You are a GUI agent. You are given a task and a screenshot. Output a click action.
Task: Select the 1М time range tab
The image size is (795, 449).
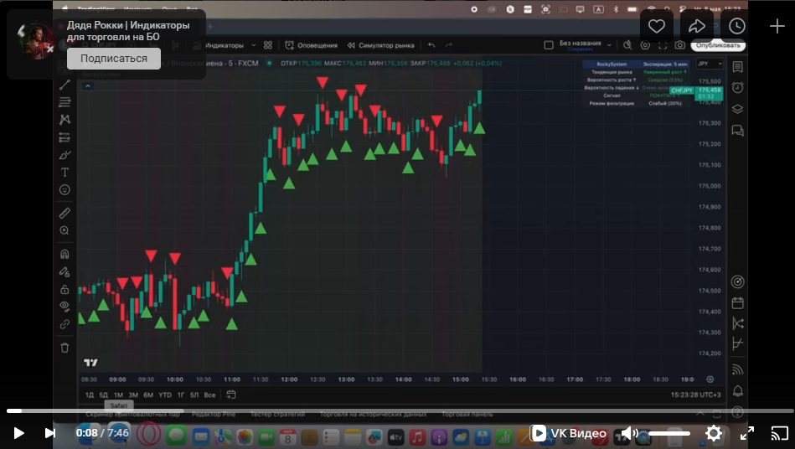[x=118, y=395]
